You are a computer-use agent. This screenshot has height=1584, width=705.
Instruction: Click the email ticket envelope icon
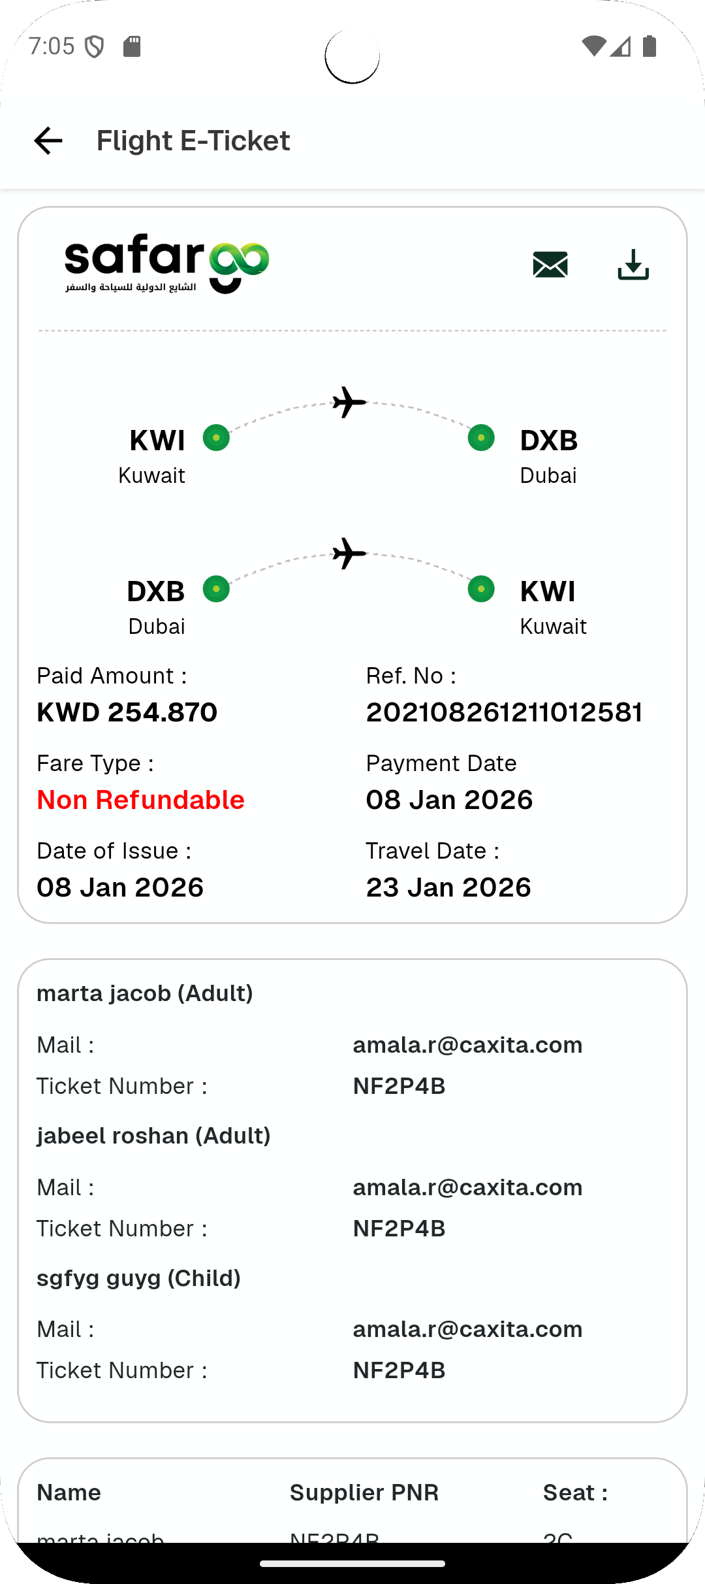pos(550,265)
